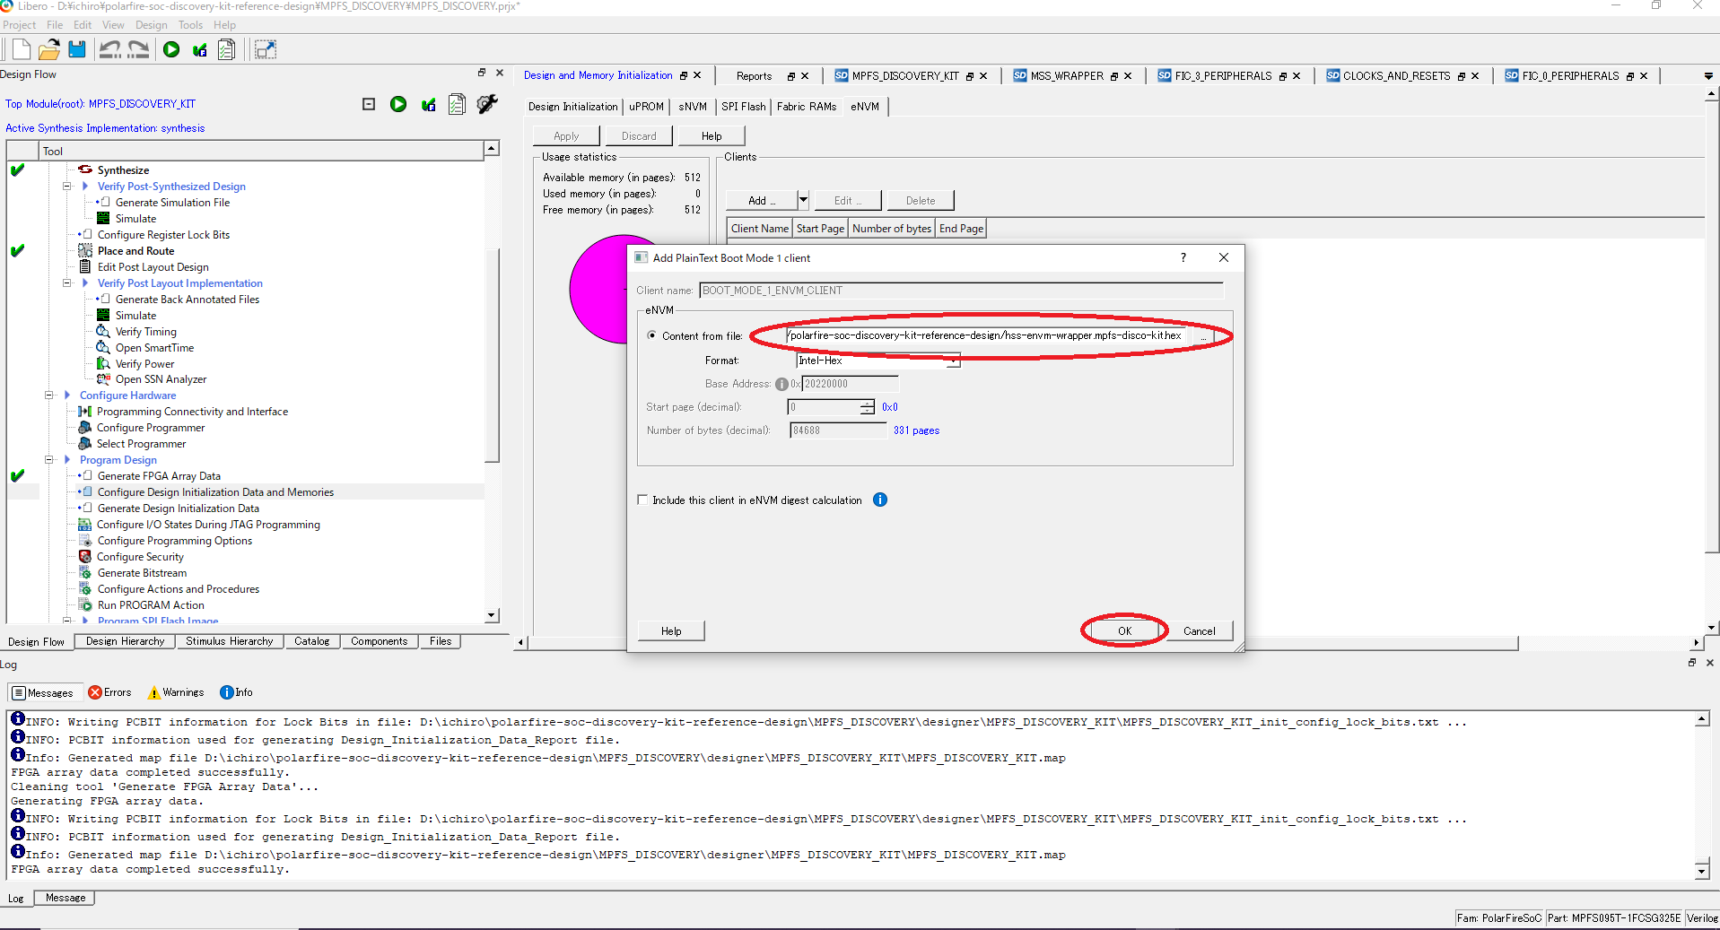Collapse the Verify Post-Synthesized Design branch

click(x=66, y=186)
